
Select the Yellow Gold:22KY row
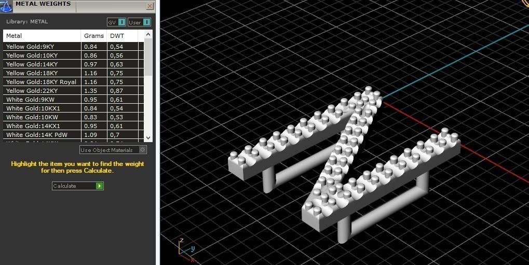click(x=74, y=90)
